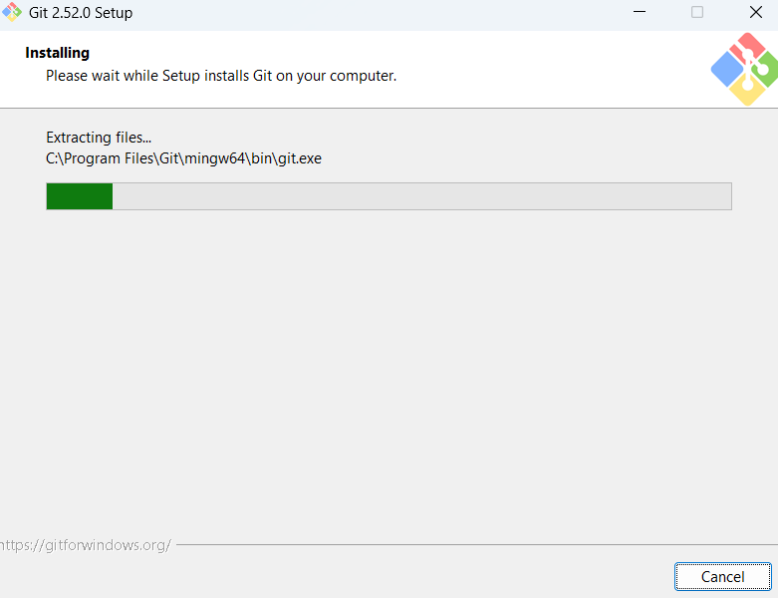Click the "Git 2.52.0 Setup" window title
Viewport: 778px width, 598px height.
pyautogui.click(x=81, y=12)
